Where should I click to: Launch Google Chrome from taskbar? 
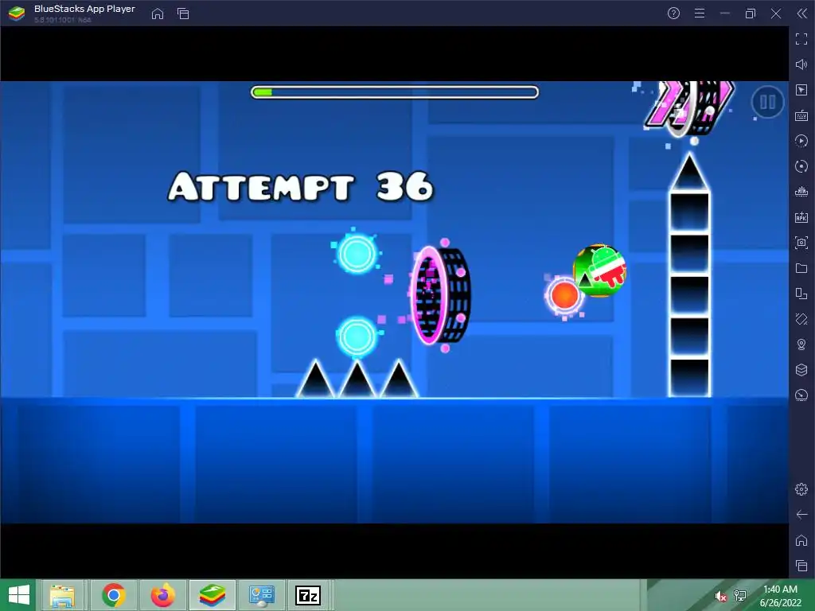coord(114,595)
